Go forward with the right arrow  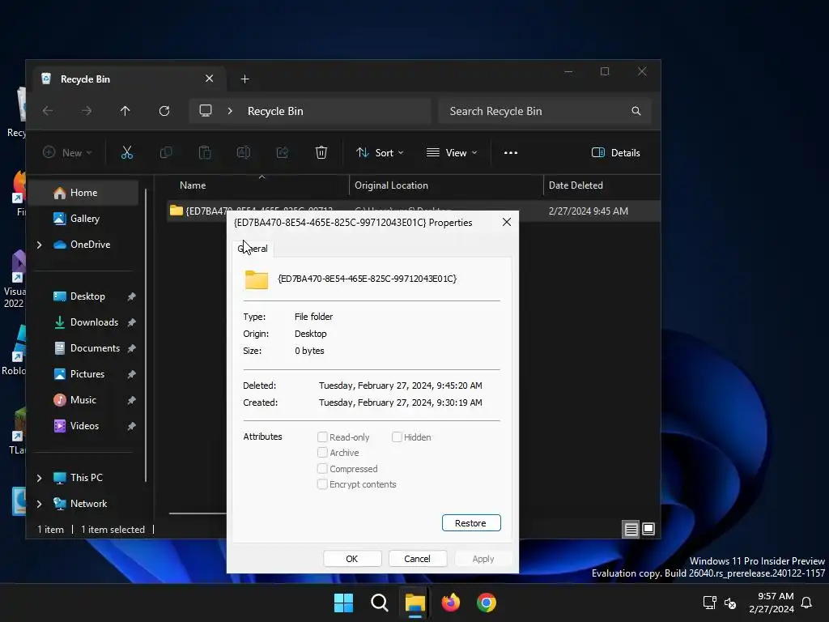[x=87, y=110]
